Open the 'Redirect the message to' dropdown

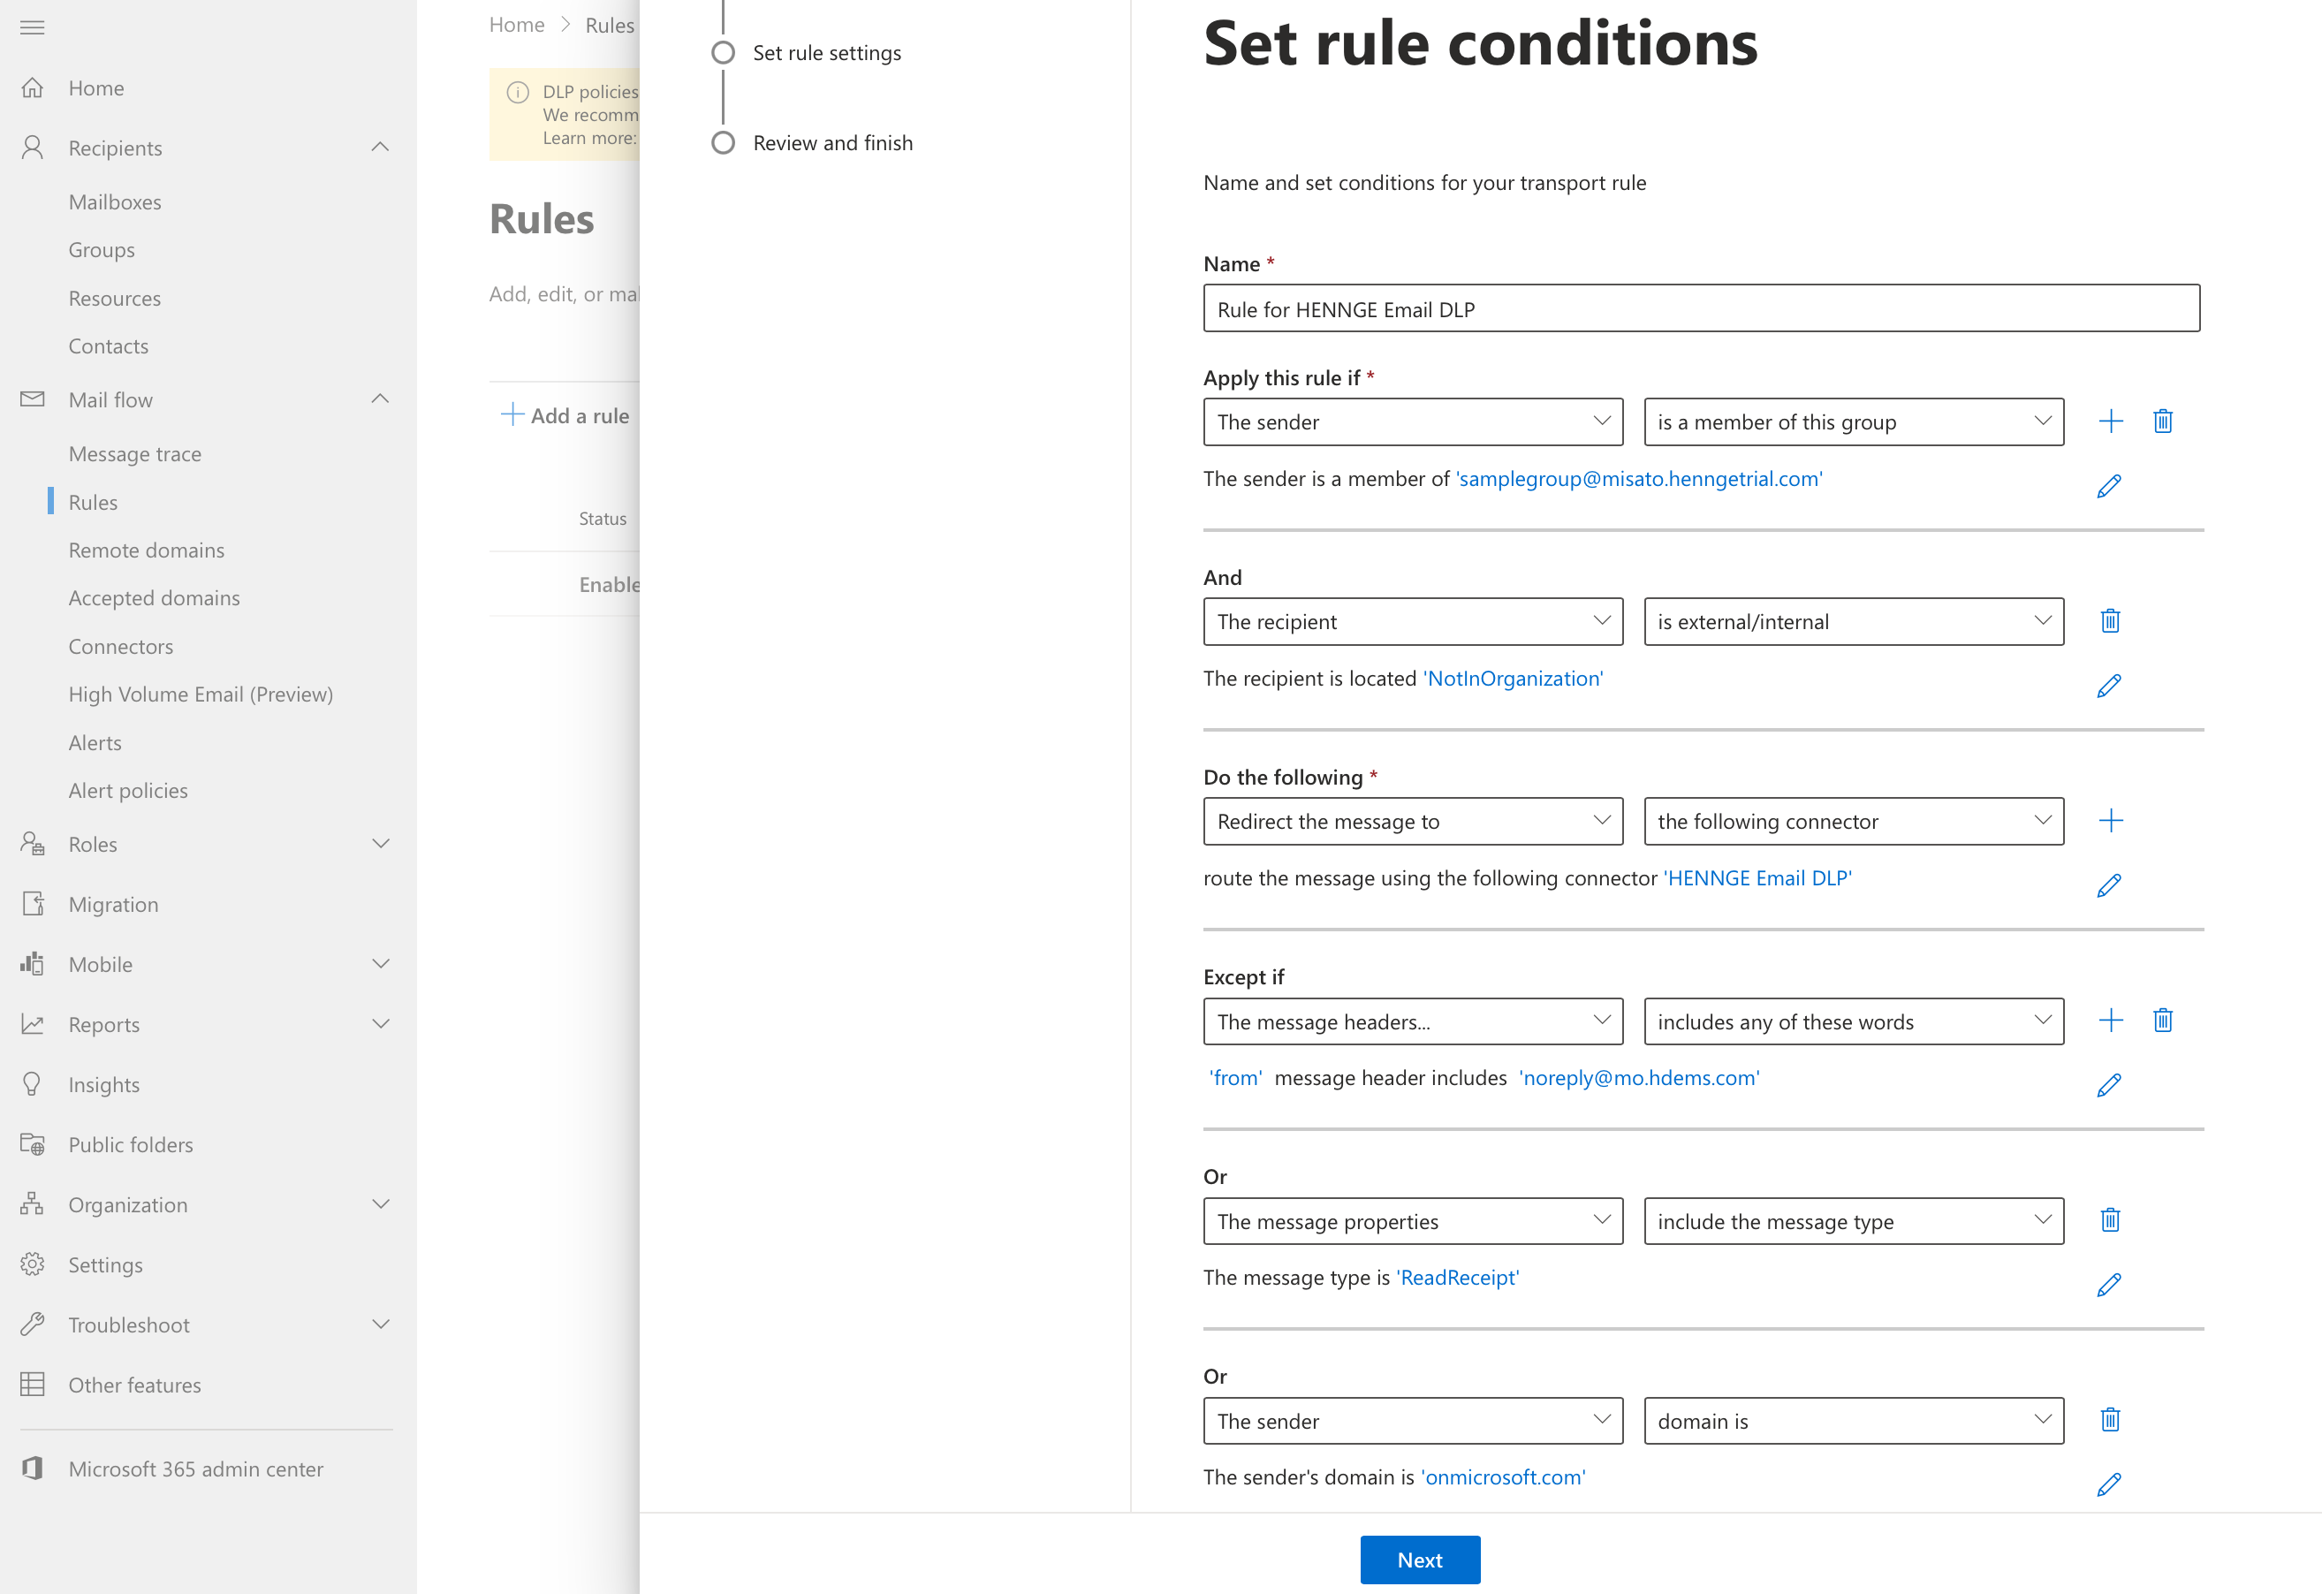(1412, 822)
